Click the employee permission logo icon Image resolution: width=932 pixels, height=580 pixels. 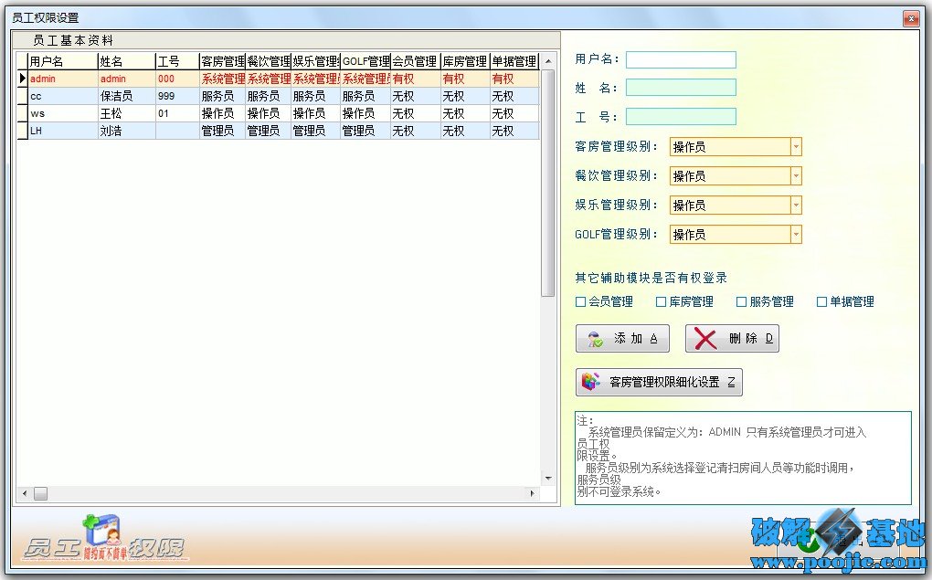[x=101, y=534]
